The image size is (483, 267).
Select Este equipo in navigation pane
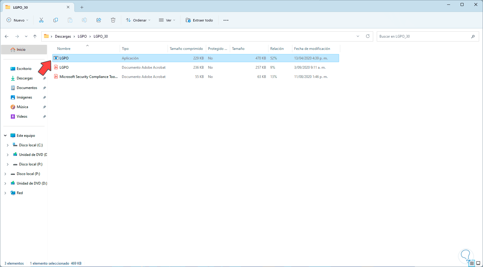26,136
